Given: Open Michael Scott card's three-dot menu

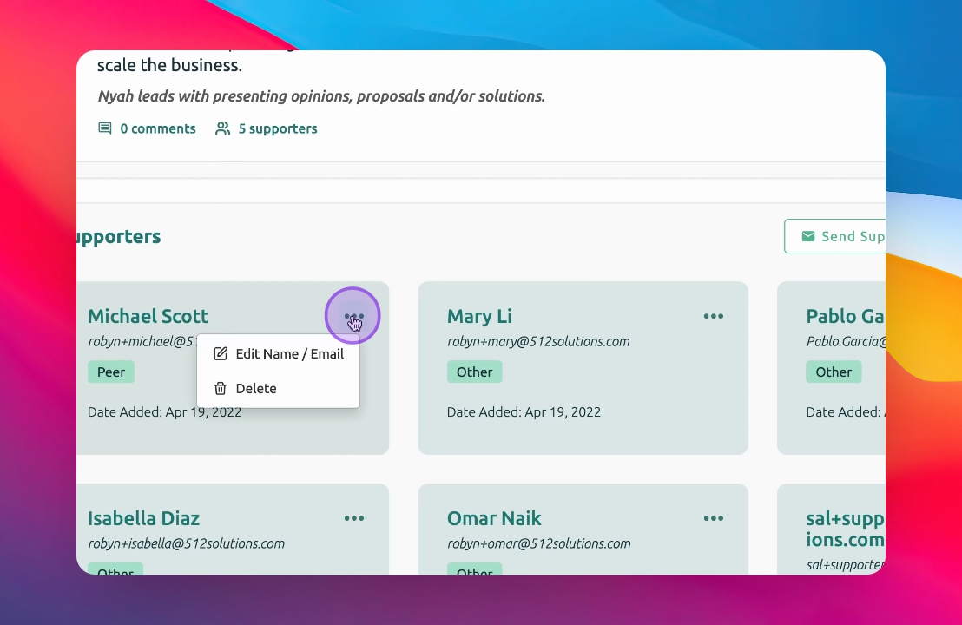Looking at the screenshot, I should pos(353,316).
